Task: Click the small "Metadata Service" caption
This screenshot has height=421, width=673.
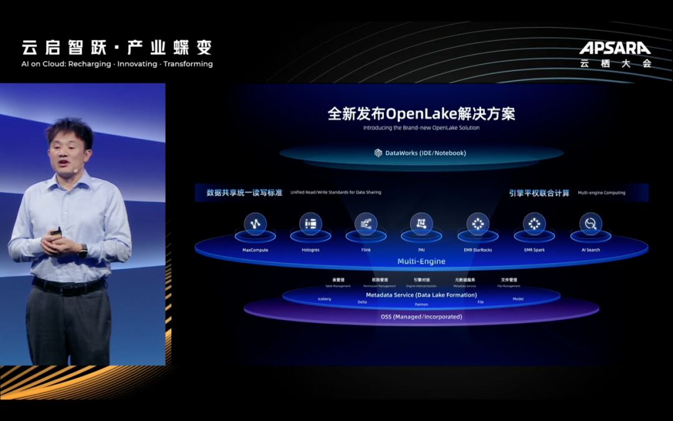Action: pos(465,286)
